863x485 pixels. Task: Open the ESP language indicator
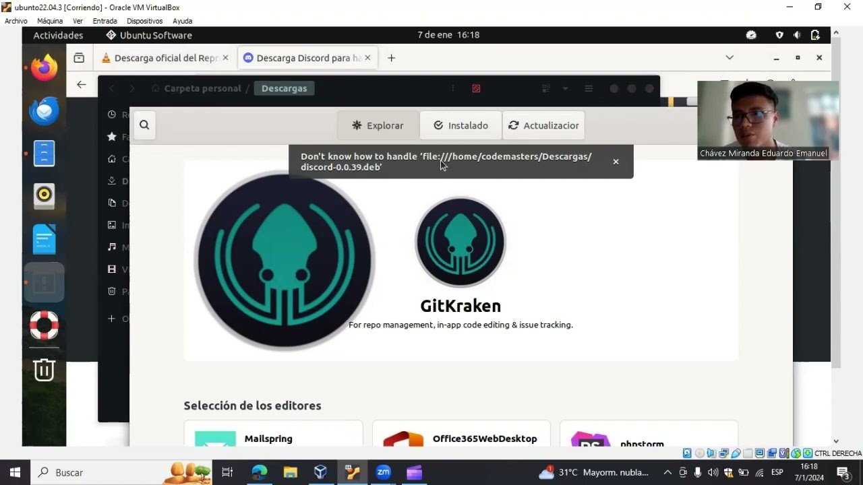click(777, 472)
